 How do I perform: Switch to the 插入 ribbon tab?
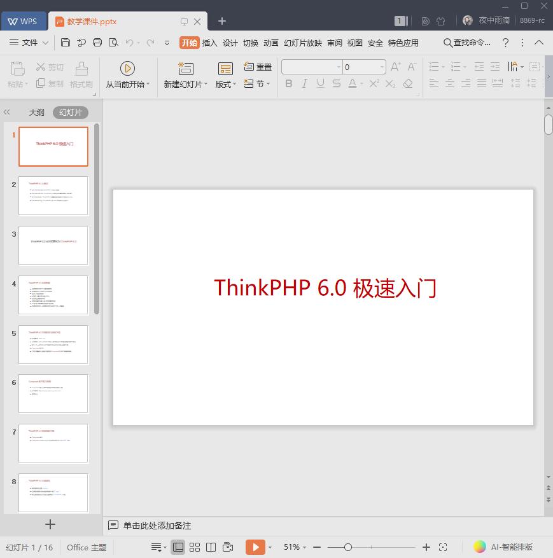[211, 43]
